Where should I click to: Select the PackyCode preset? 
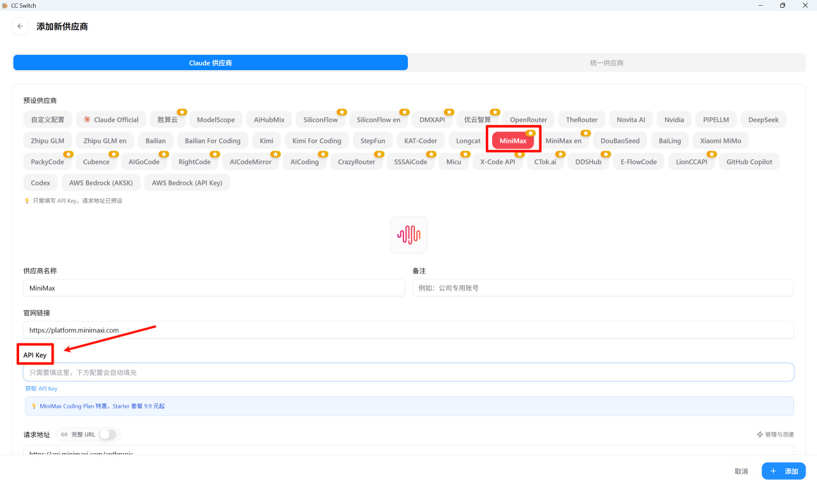48,162
